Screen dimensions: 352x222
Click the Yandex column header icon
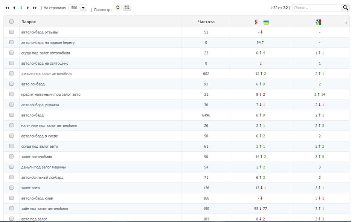[256, 22]
